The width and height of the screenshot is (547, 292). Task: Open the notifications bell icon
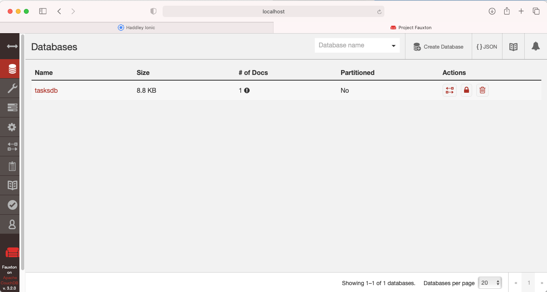click(x=536, y=47)
